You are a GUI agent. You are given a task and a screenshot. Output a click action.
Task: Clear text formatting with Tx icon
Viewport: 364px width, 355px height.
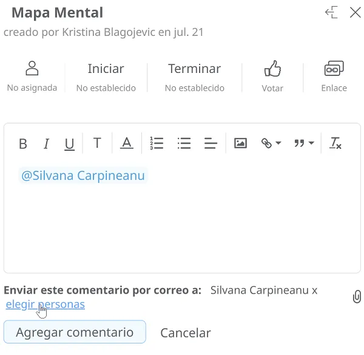pos(335,143)
